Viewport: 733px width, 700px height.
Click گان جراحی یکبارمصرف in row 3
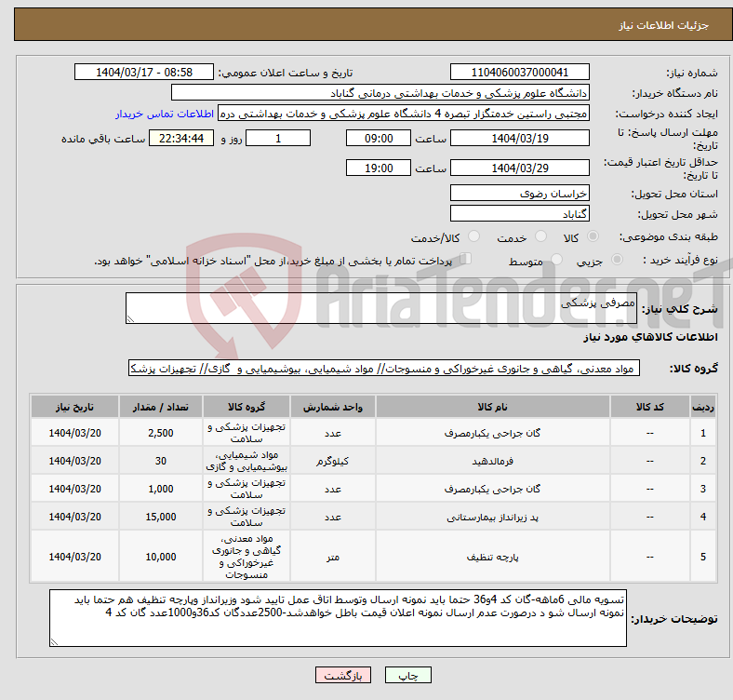tap(492, 489)
